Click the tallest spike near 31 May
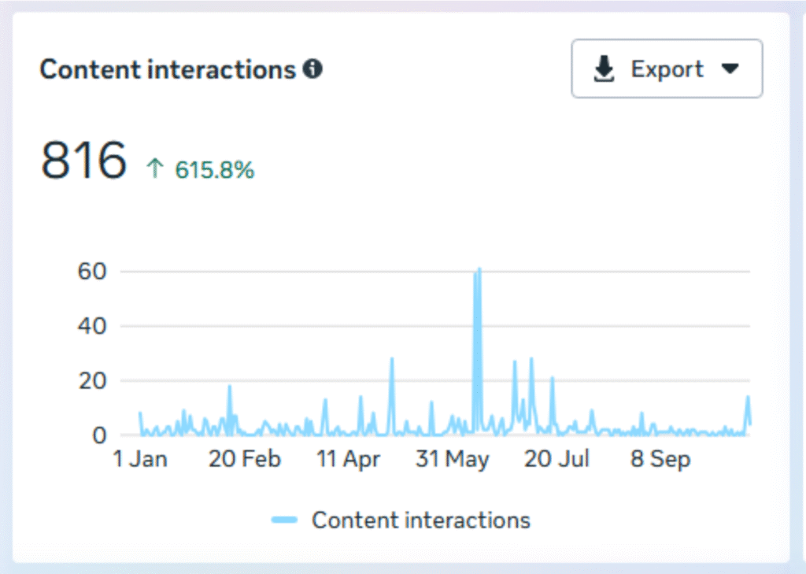This screenshot has width=806, height=574. click(x=479, y=278)
